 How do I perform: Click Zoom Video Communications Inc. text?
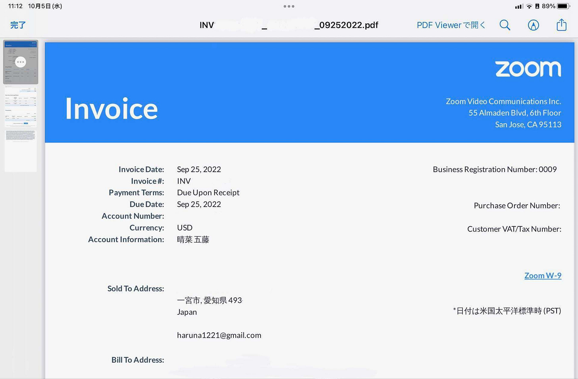click(x=503, y=101)
